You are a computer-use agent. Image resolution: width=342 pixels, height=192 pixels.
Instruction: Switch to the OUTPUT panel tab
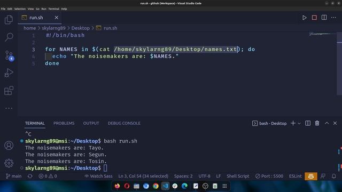91,123
